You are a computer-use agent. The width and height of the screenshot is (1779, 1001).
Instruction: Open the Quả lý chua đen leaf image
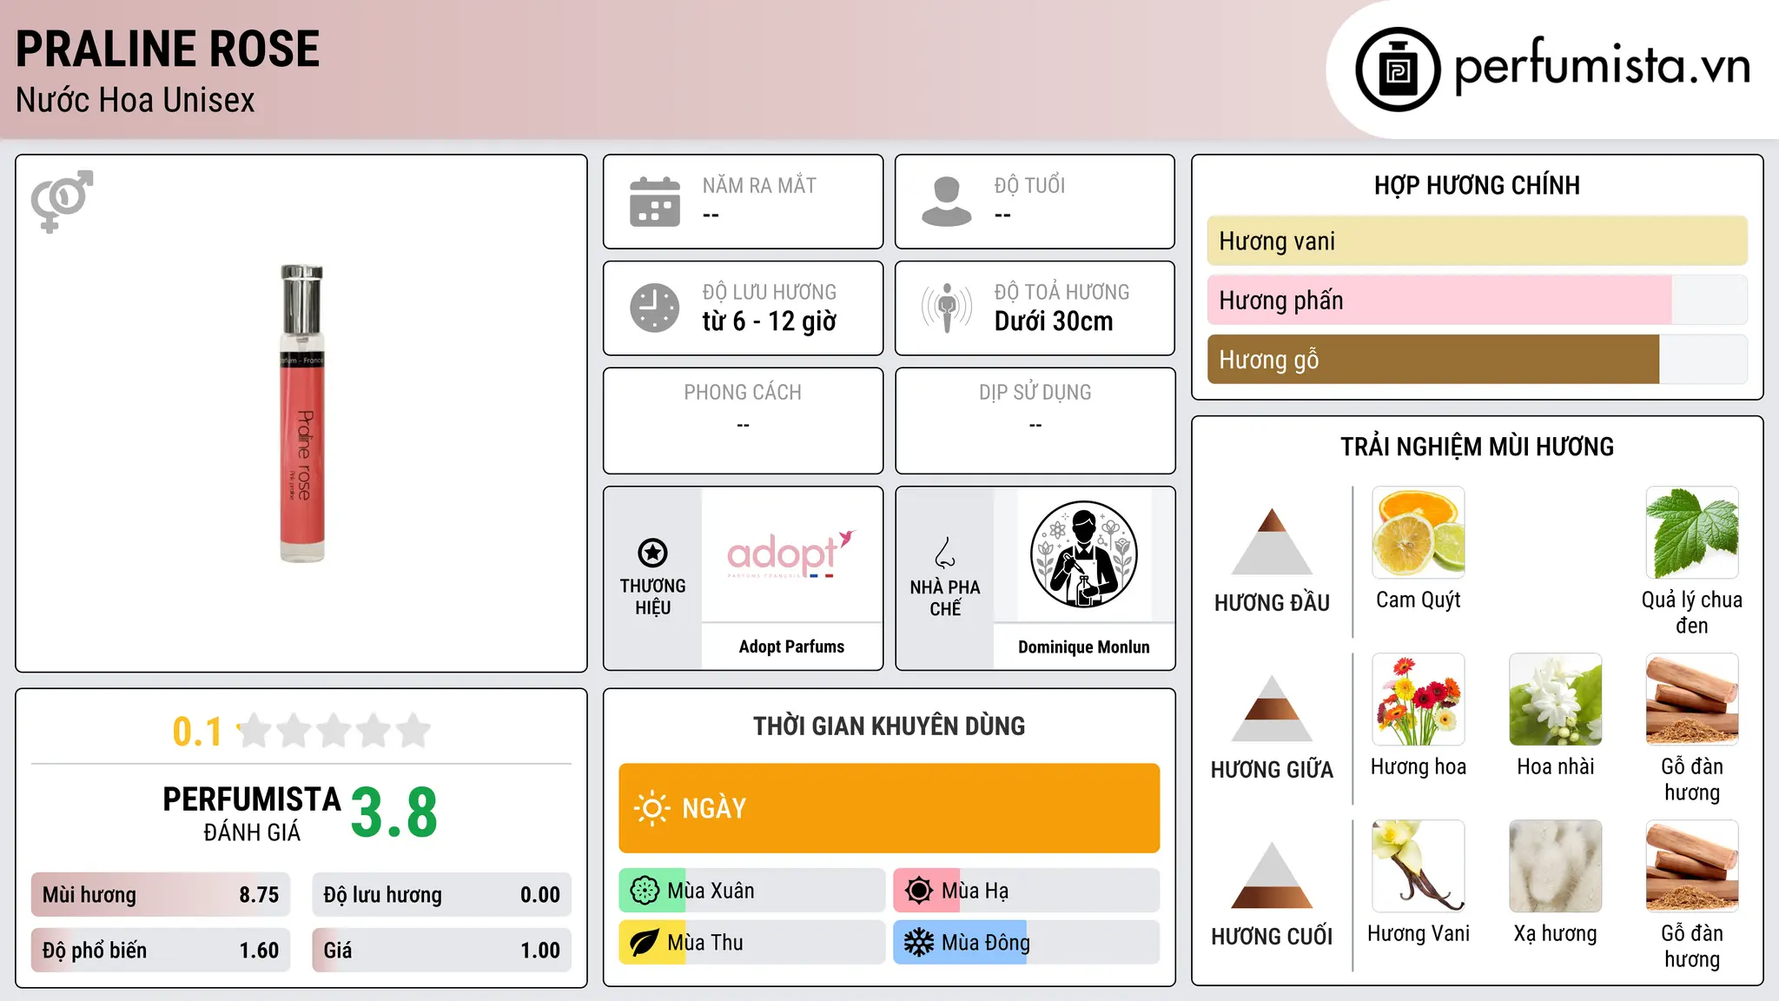click(1692, 533)
